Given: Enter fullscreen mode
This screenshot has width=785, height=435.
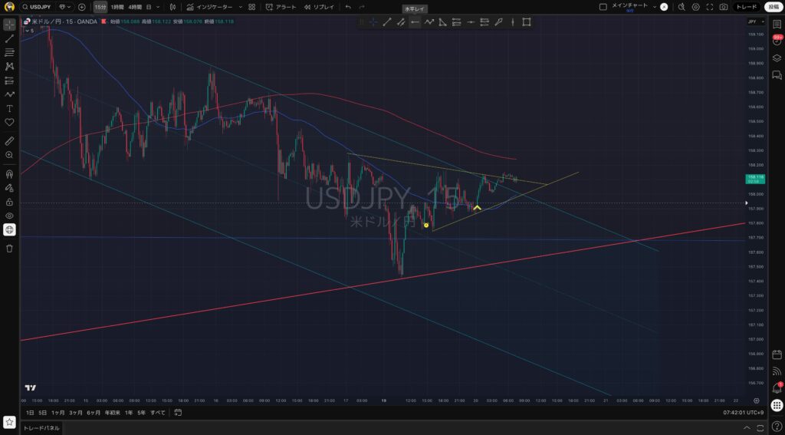Looking at the screenshot, I should click(709, 7).
